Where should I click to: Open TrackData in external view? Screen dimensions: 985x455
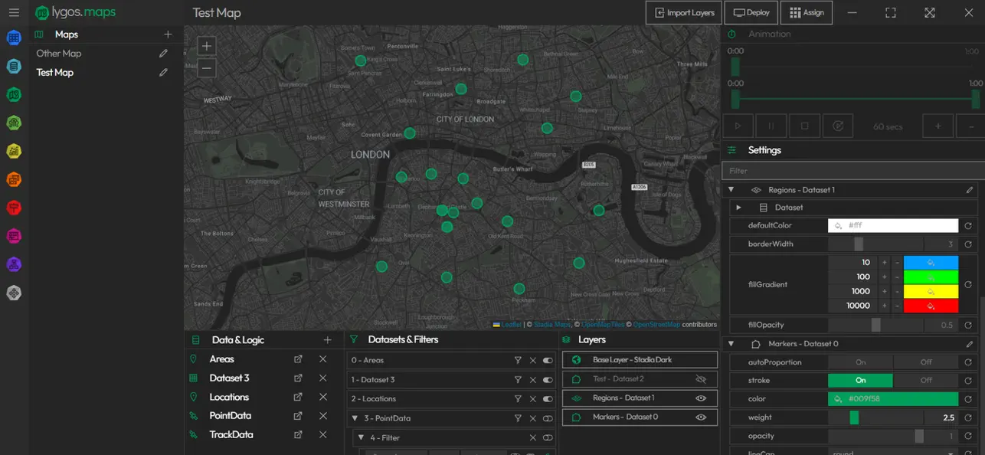pyautogui.click(x=298, y=434)
